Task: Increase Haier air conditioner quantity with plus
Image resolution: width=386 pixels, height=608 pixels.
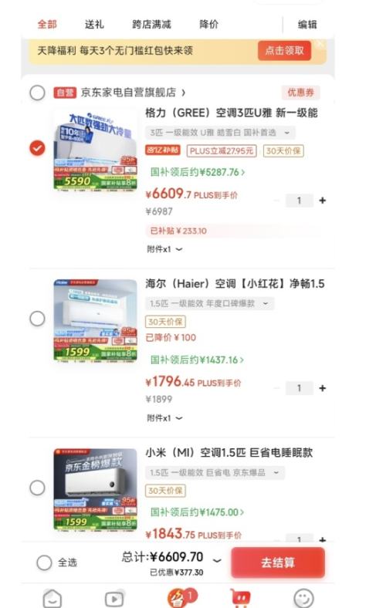Action: [323, 388]
